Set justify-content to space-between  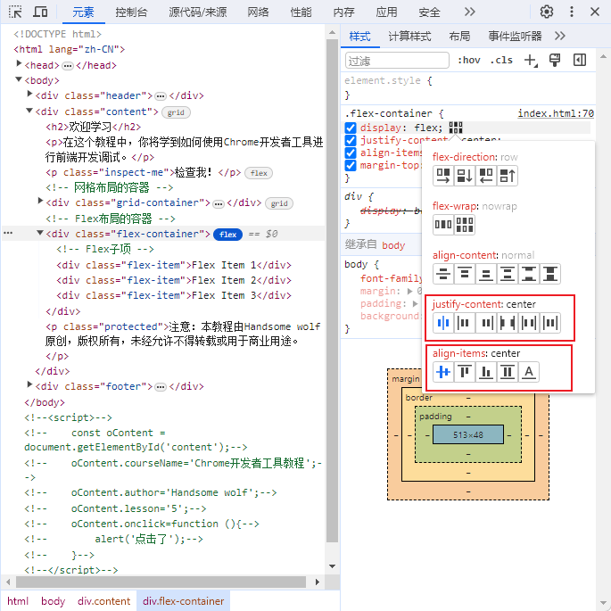tap(507, 323)
